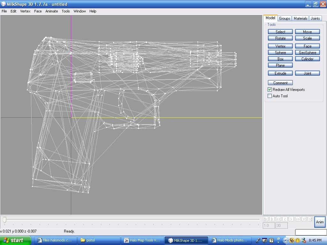
Task: Click the messenger tray icon with red X
Action: click(303, 241)
